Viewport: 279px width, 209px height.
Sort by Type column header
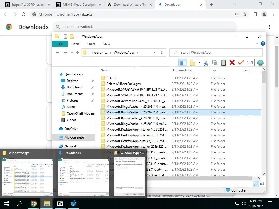tap(214, 70)
